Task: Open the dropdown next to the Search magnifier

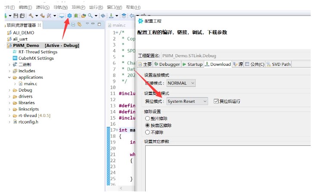Action: pyautogui.click(x=96, y=15)
